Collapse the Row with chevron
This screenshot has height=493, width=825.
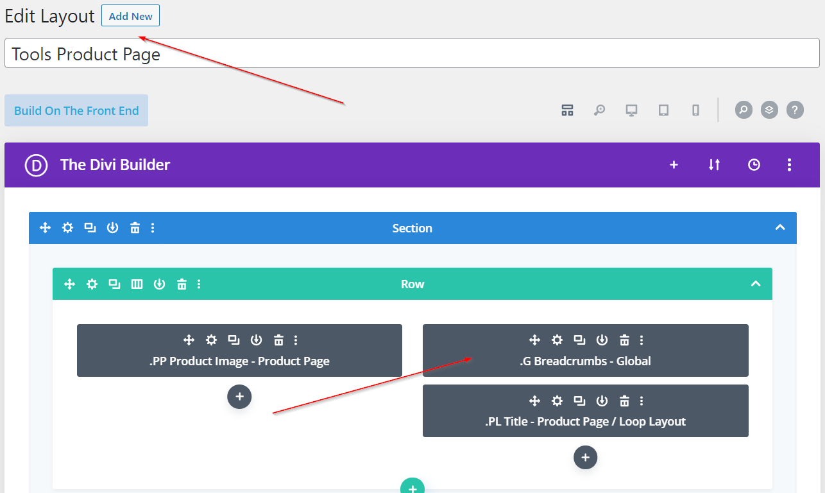[x=756, y=284]
